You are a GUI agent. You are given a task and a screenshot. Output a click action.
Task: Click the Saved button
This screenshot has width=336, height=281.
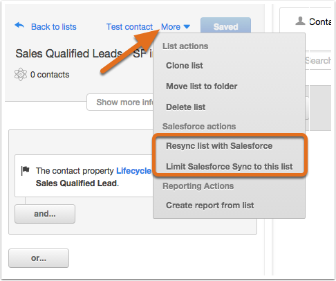[x=225, y=26]
